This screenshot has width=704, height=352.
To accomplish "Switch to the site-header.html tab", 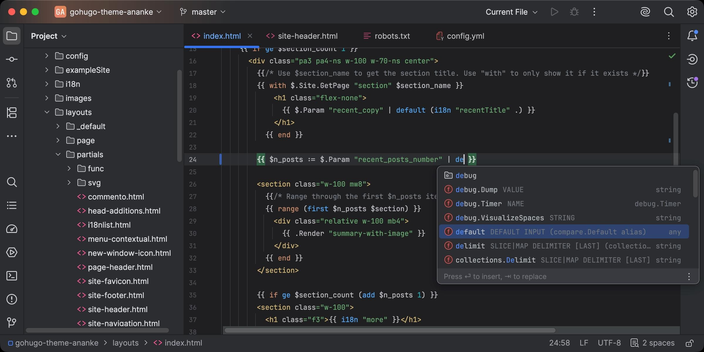I will tap(308, 36).
